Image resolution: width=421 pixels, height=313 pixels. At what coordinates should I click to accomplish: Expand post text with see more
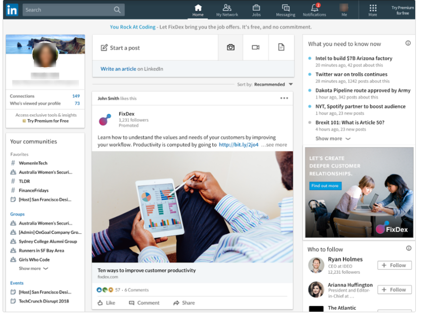click(x=274, y=145)
